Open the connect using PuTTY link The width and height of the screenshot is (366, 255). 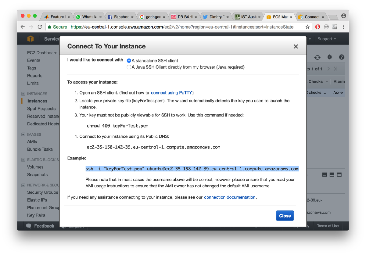pos(172,92)
